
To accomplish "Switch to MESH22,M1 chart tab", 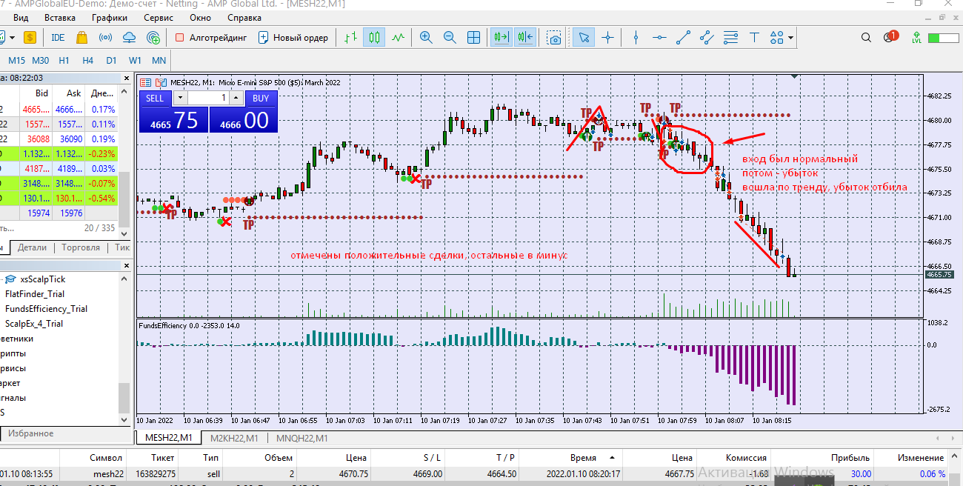I will pyautogui.click(x=168, y=438).
